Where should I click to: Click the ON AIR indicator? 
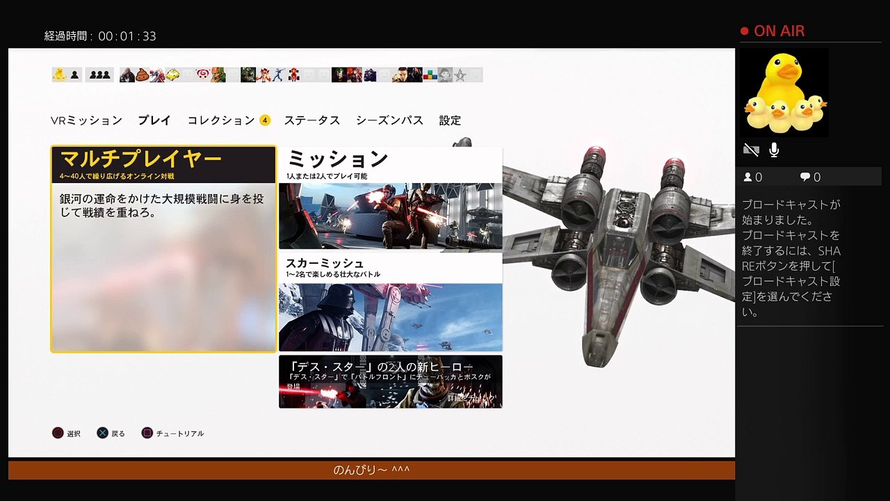[772, 31]
